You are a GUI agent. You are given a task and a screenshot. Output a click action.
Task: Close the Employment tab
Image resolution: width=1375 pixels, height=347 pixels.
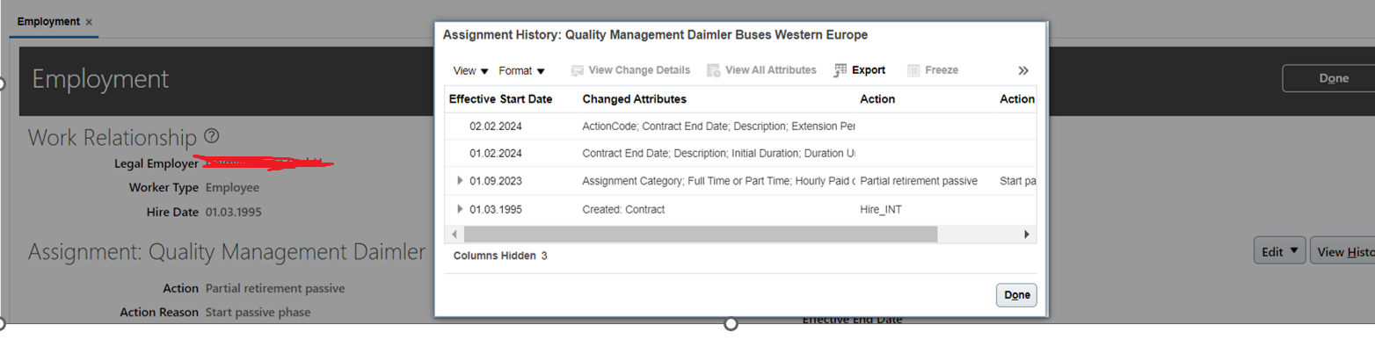(89, 22)
